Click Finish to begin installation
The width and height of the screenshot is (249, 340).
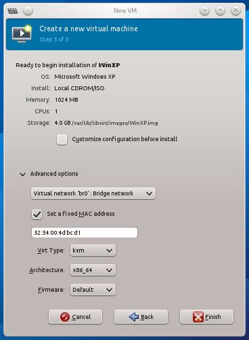tap(206, 317)
